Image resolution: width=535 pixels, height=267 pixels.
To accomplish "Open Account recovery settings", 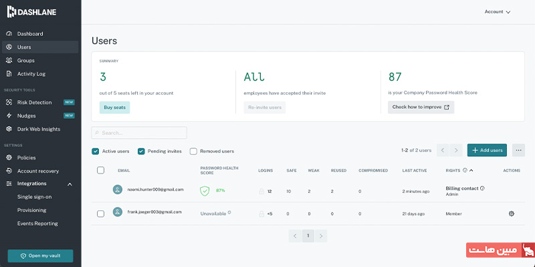I will (38, 171).
